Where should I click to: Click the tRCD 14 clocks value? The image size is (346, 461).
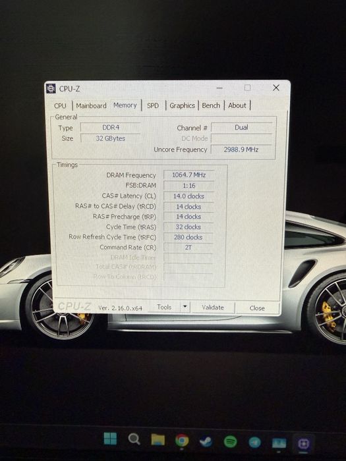(x=188, y=207)
